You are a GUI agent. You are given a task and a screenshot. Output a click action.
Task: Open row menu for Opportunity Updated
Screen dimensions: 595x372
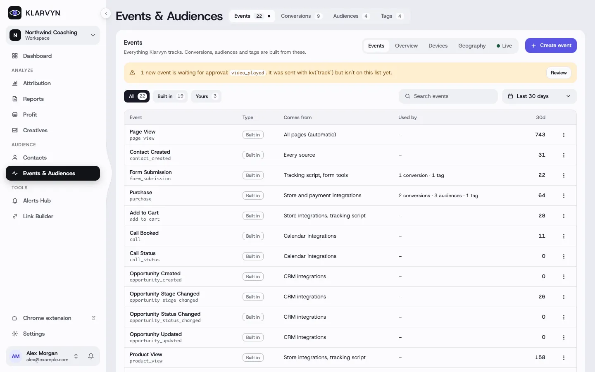(564, 337)
